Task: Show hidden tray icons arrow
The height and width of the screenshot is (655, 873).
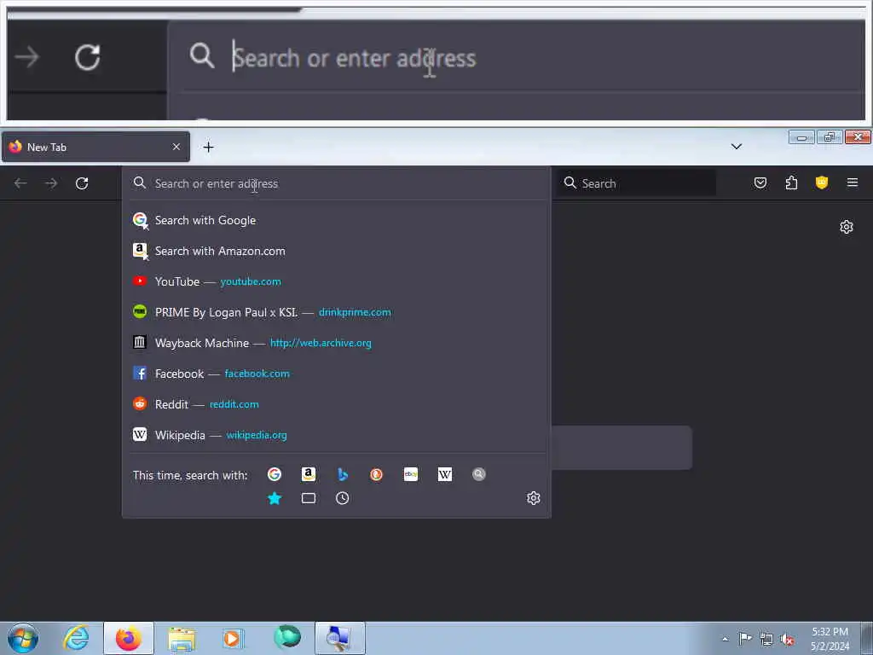Action: tap(725, 639)
